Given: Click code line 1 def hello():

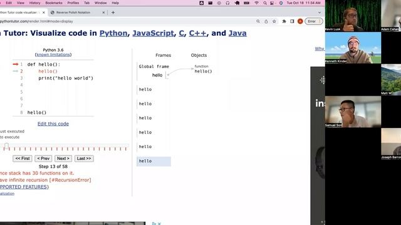Looking at the screenshot, I should [x=44, y=64].
